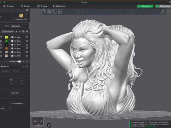Click the Slice plate button
This screenshot has width=171, height=128.
click(x=146, y=6)
